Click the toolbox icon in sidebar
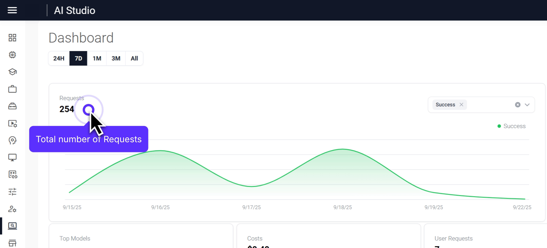The image size is (547, 248). tap(12, 106)
